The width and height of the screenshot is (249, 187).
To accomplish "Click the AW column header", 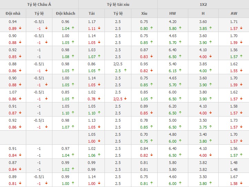I will coord(233,13).
